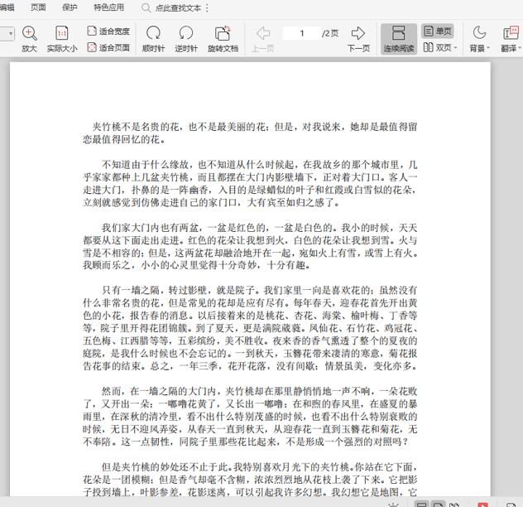Open the zoom level dropdown arrow
523x507 pixels.
click(x=11, y=34)
